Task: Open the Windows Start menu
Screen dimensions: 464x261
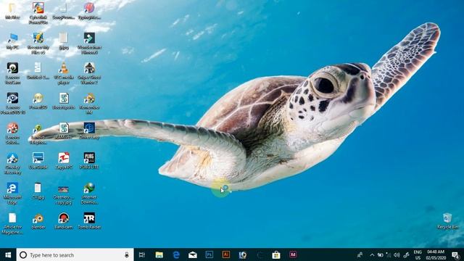Action: [x=8, y=254]
